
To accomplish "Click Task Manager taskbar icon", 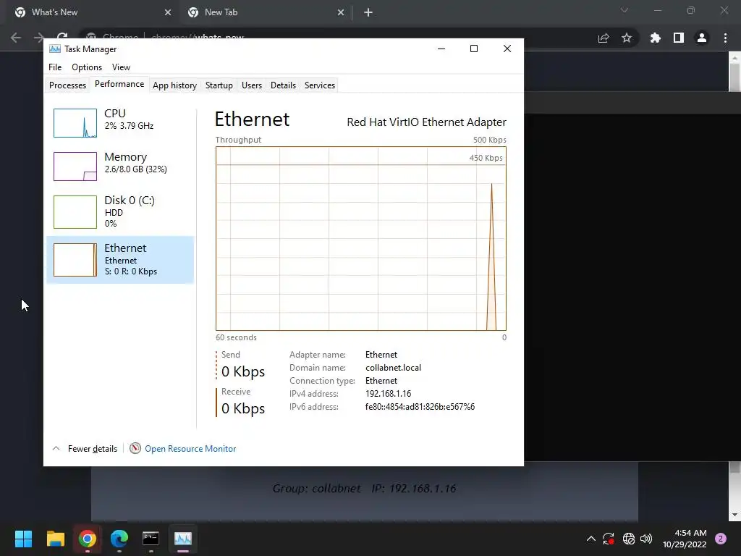I will (x=183, y=539).
